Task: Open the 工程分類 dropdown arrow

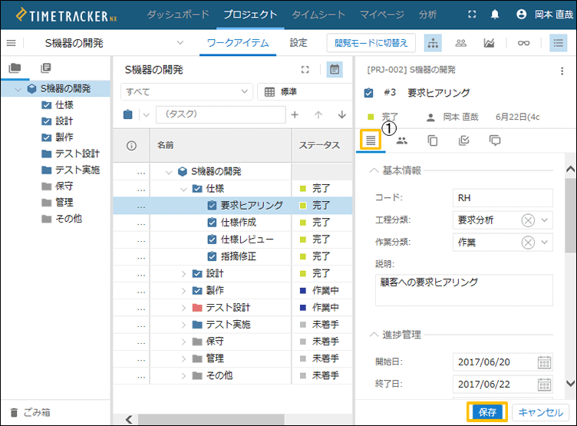Action: [x=545, y=220]
